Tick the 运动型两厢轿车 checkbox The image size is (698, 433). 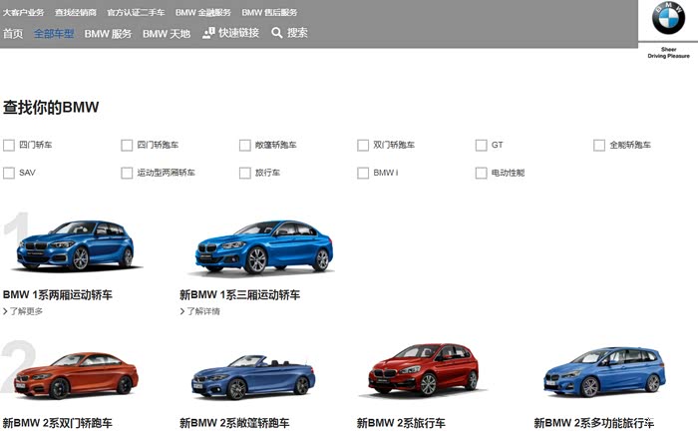click(127, 173)
